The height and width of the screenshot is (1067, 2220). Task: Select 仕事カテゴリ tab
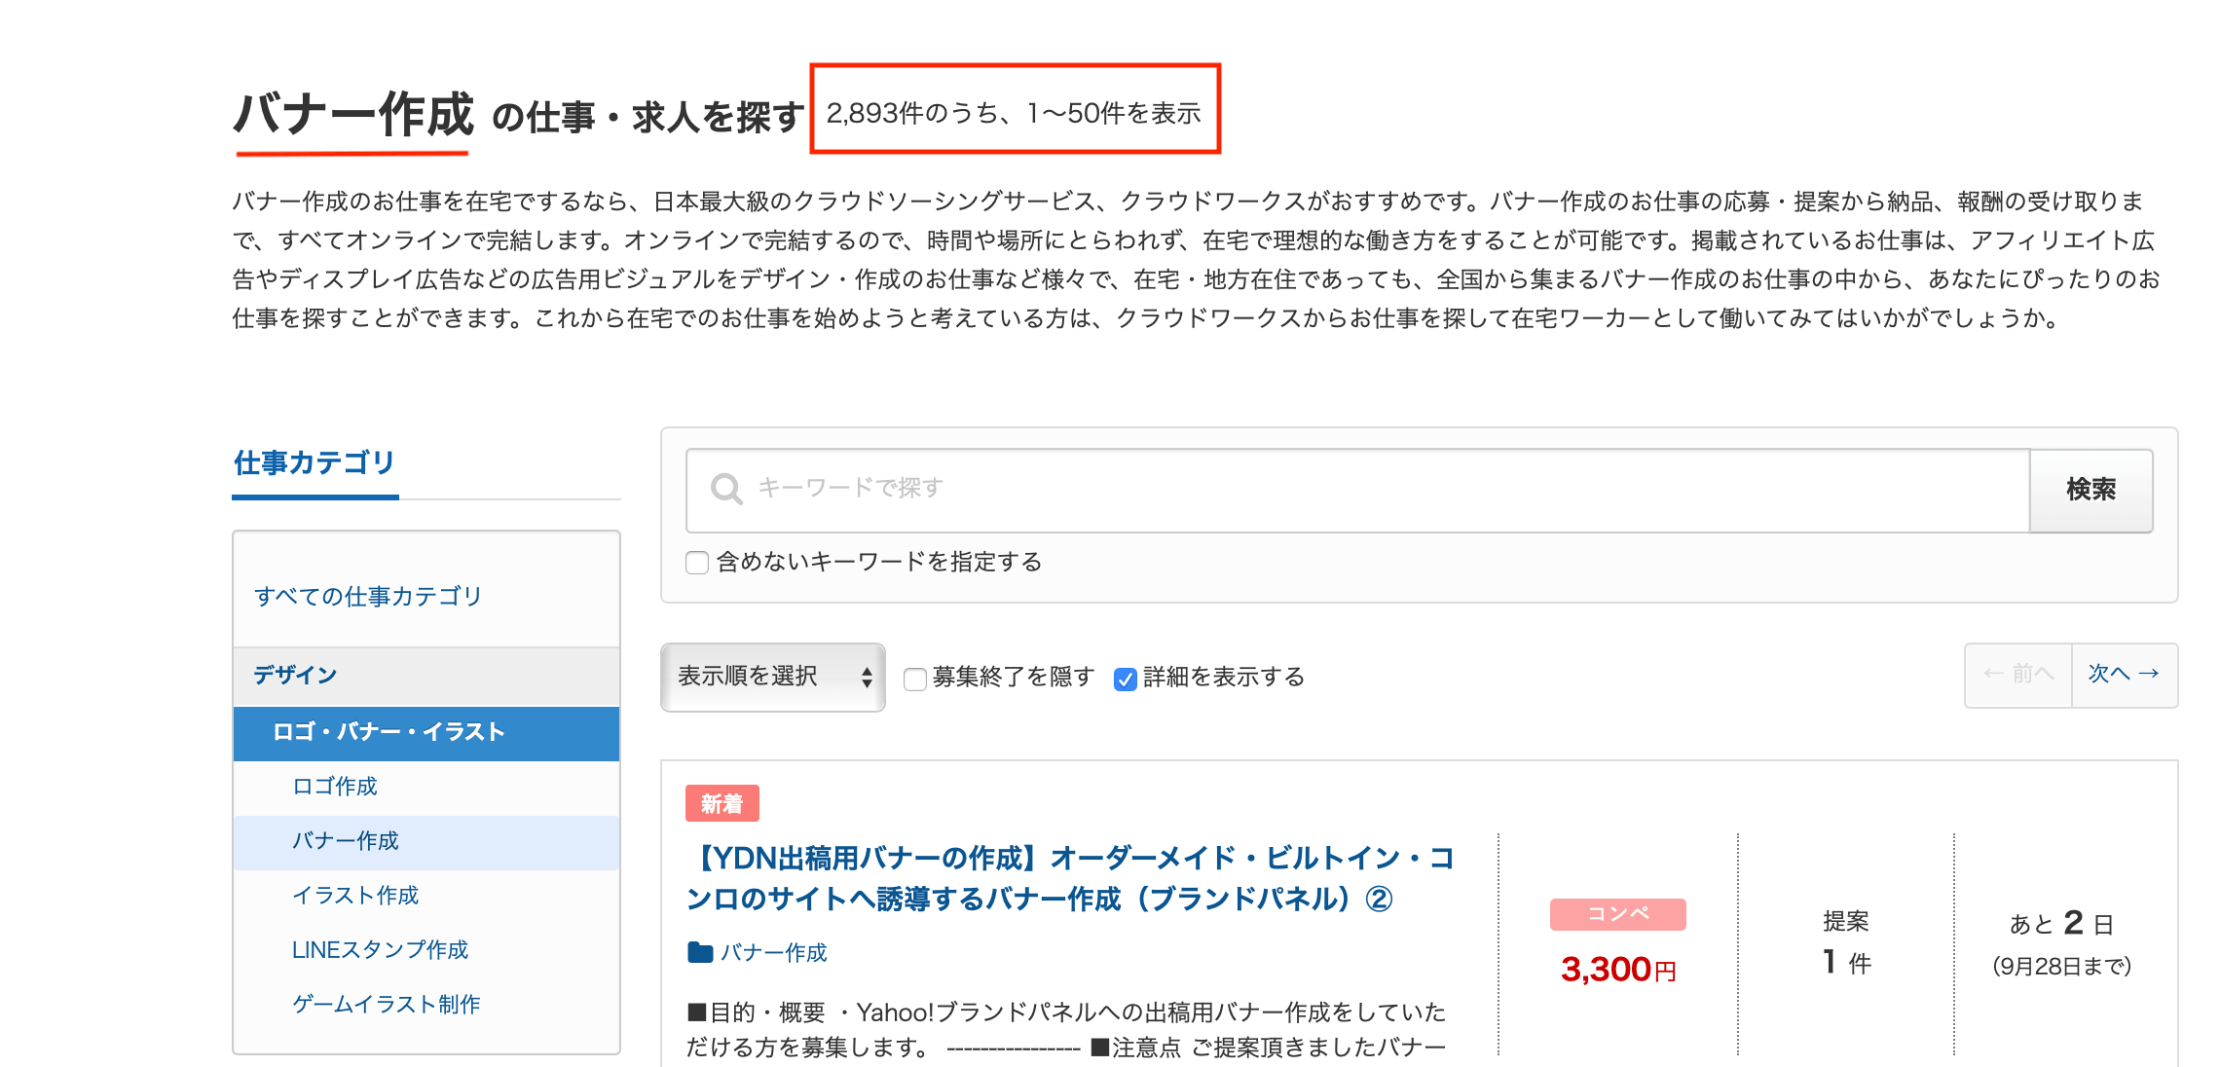point(314,463)
